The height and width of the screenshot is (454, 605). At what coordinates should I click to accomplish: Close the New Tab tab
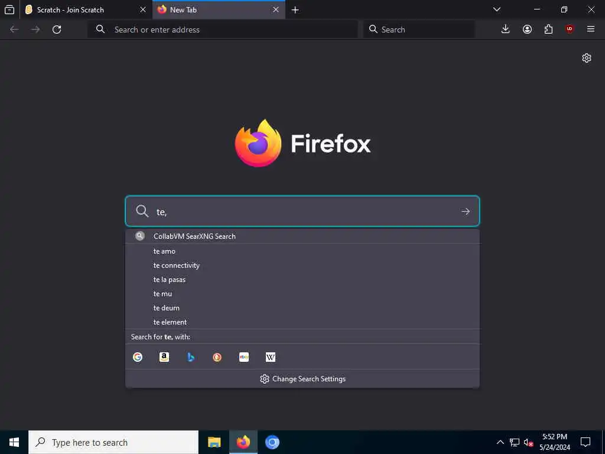[x=276, y=9]
